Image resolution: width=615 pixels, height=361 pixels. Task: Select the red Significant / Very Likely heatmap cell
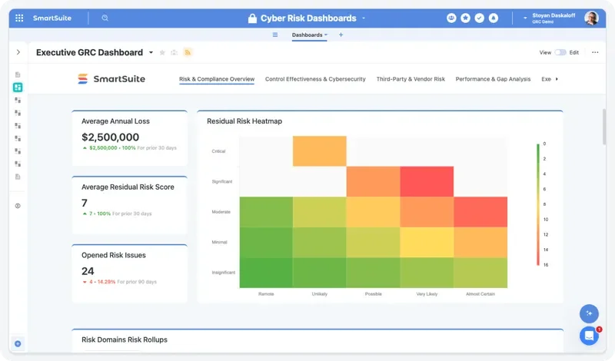point(427,181)
